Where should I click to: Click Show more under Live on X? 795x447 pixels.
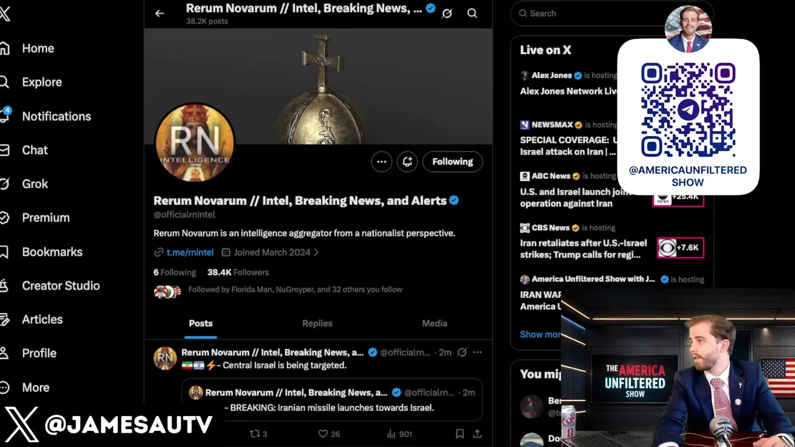click(x=540, y=334)
